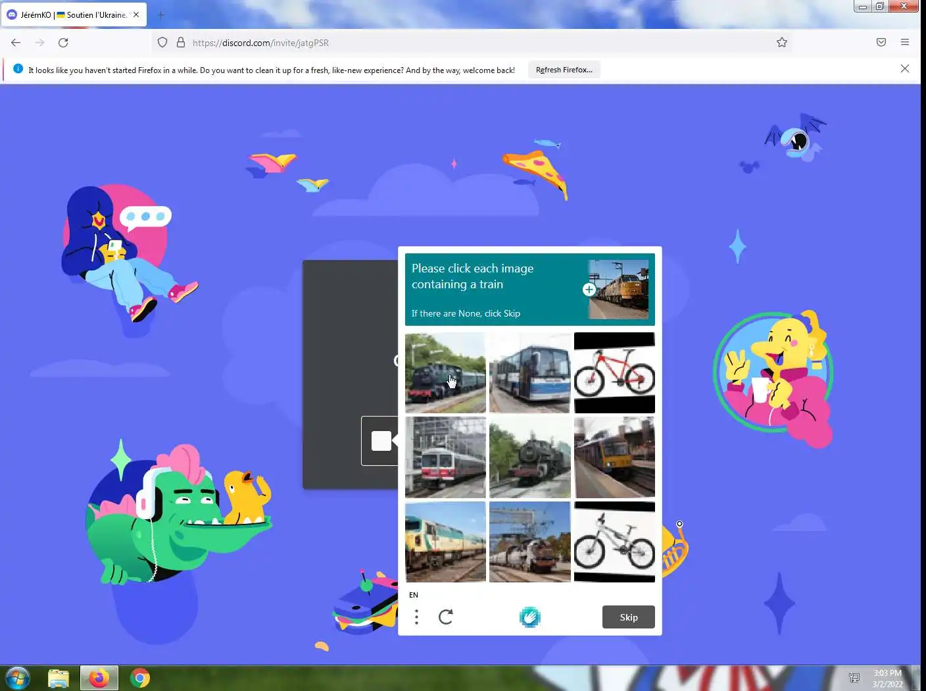Click the Show desktop strip beside the clock
The width and height of the screenshot is (926, 691).
pyautogui.click(x=917, y=678)
